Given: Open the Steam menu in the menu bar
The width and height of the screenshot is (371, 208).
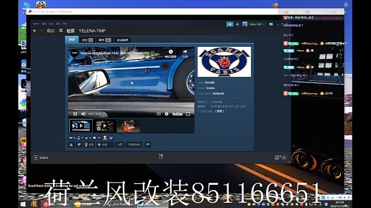Looking at the screenshot, I should click(x=36, y=24).
